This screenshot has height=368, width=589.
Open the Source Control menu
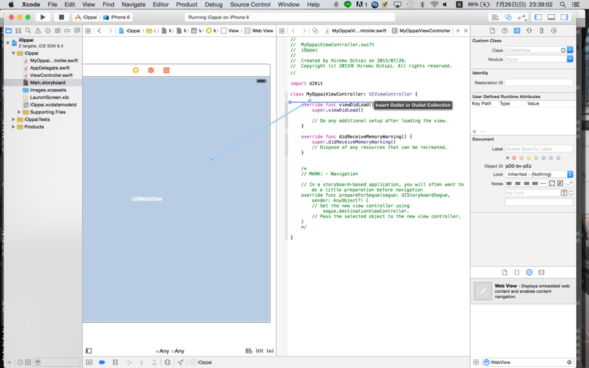pos(250,5)
